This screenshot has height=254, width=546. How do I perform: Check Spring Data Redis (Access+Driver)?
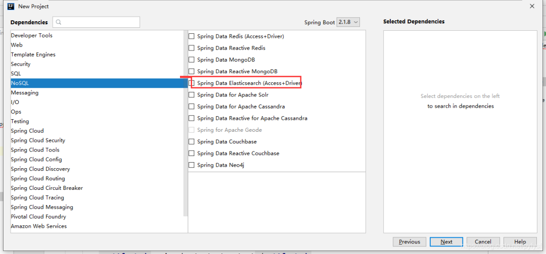[x=192, y=36]
